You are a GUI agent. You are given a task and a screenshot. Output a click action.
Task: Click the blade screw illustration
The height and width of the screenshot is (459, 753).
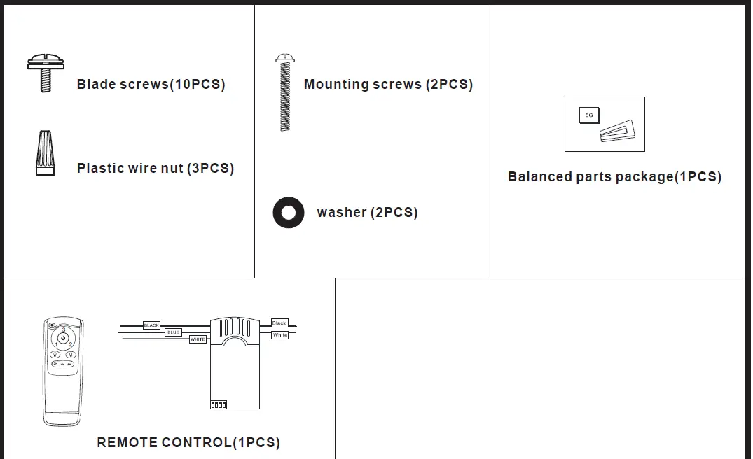point(46,73)
